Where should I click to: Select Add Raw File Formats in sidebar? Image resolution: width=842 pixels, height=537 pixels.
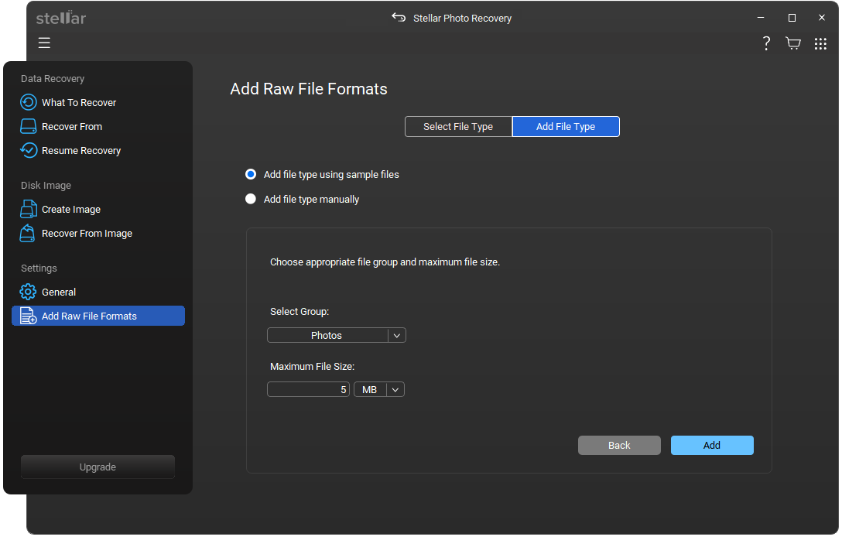tap(98, 316)
